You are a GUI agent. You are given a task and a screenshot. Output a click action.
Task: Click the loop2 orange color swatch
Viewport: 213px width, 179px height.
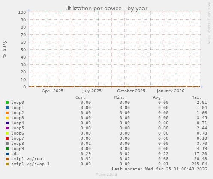[x=7, y=113]
